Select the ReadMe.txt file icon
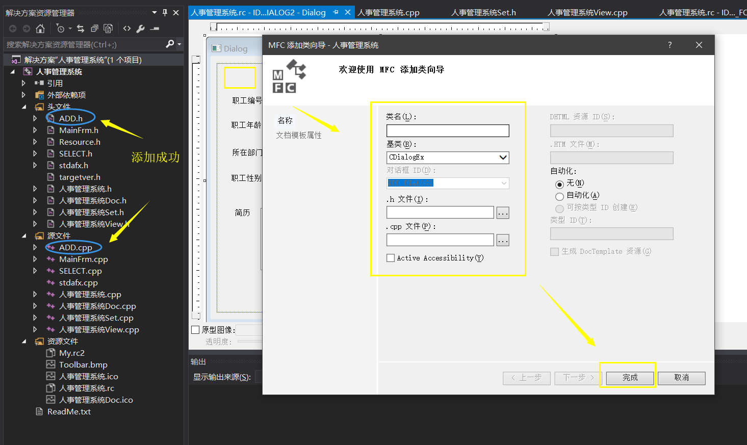The height and width of the screenshot is (445, 747). [39, 411]
